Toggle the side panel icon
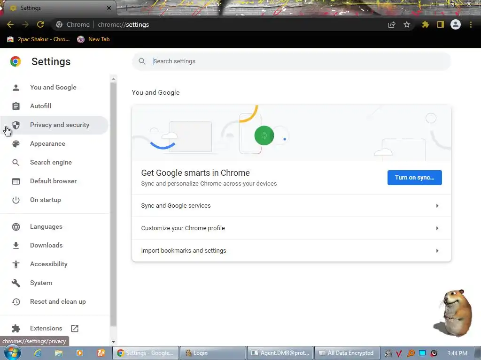Viewport: 481px width, 360px height. click(441, 24)
